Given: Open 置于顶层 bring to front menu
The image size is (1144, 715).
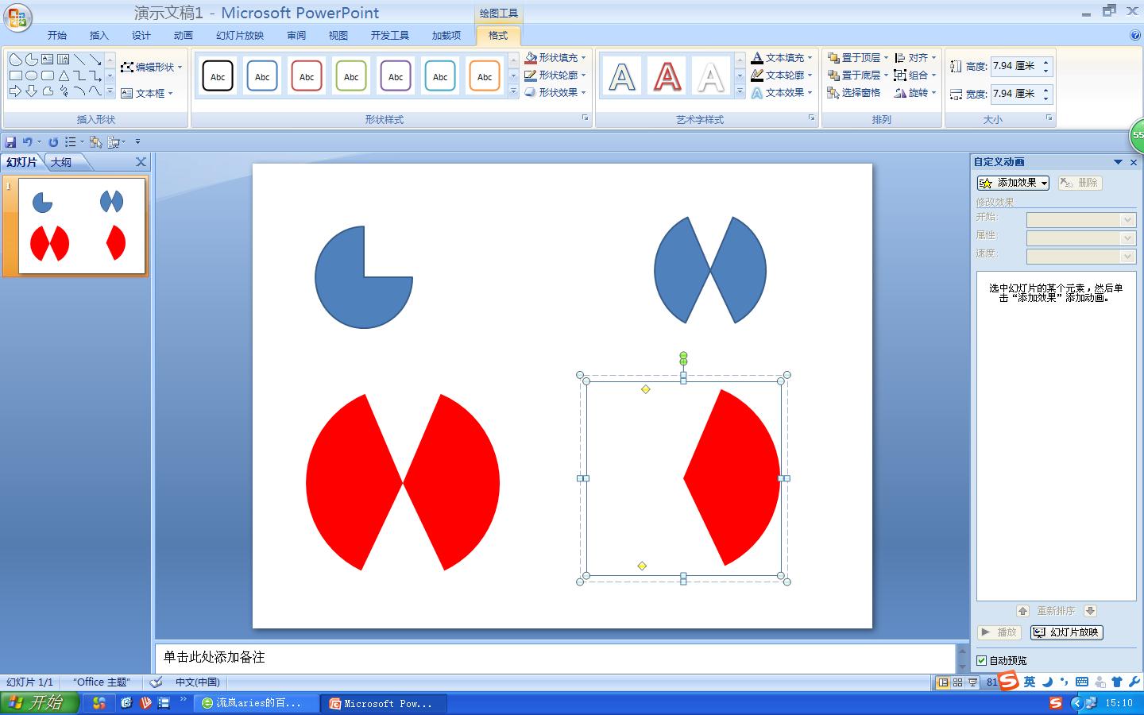Looking at the screenshot, I should 858,57.
